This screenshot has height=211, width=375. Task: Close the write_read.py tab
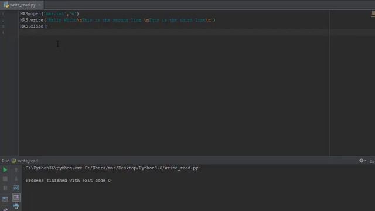point(39,5)
